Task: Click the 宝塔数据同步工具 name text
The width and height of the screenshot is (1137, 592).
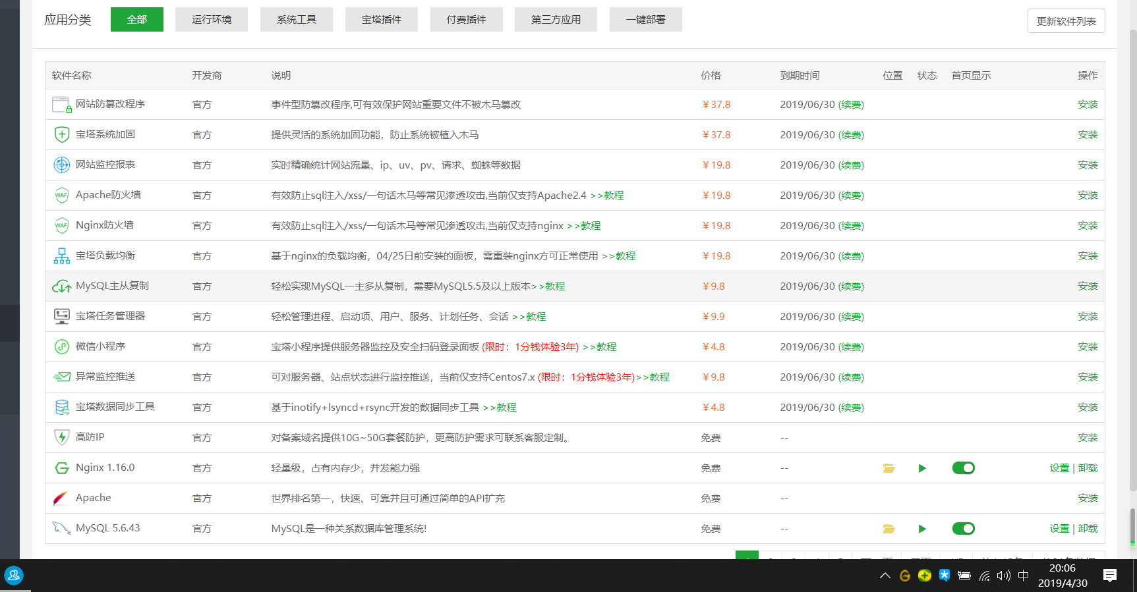Action: [x=115, y=407]
